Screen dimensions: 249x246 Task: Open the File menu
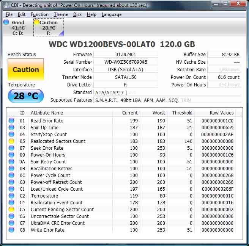(9, 14)
